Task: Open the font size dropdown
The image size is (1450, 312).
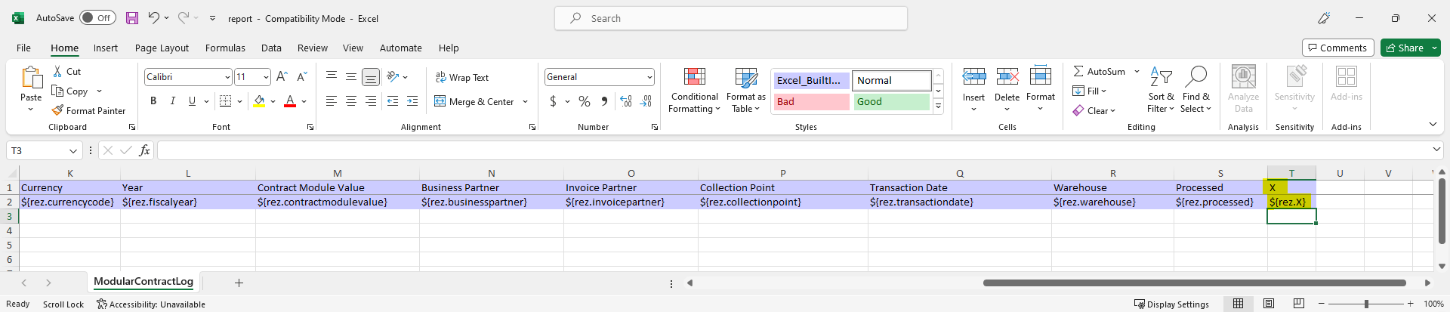Action: pyautogui.click(x=266, y=77)
